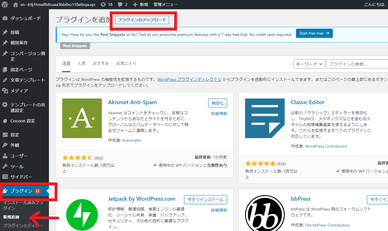Open the WordPress プラグインディレクトリ link
The image size is (388, 231).
pyautogui.click(x=189, y=79)
